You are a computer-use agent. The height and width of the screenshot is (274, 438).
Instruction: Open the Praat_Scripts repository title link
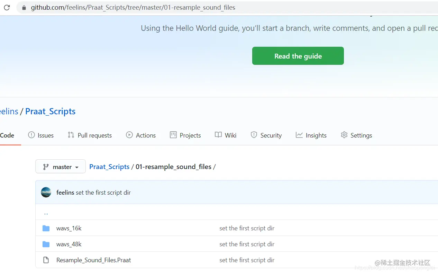(x=50, y=111)
